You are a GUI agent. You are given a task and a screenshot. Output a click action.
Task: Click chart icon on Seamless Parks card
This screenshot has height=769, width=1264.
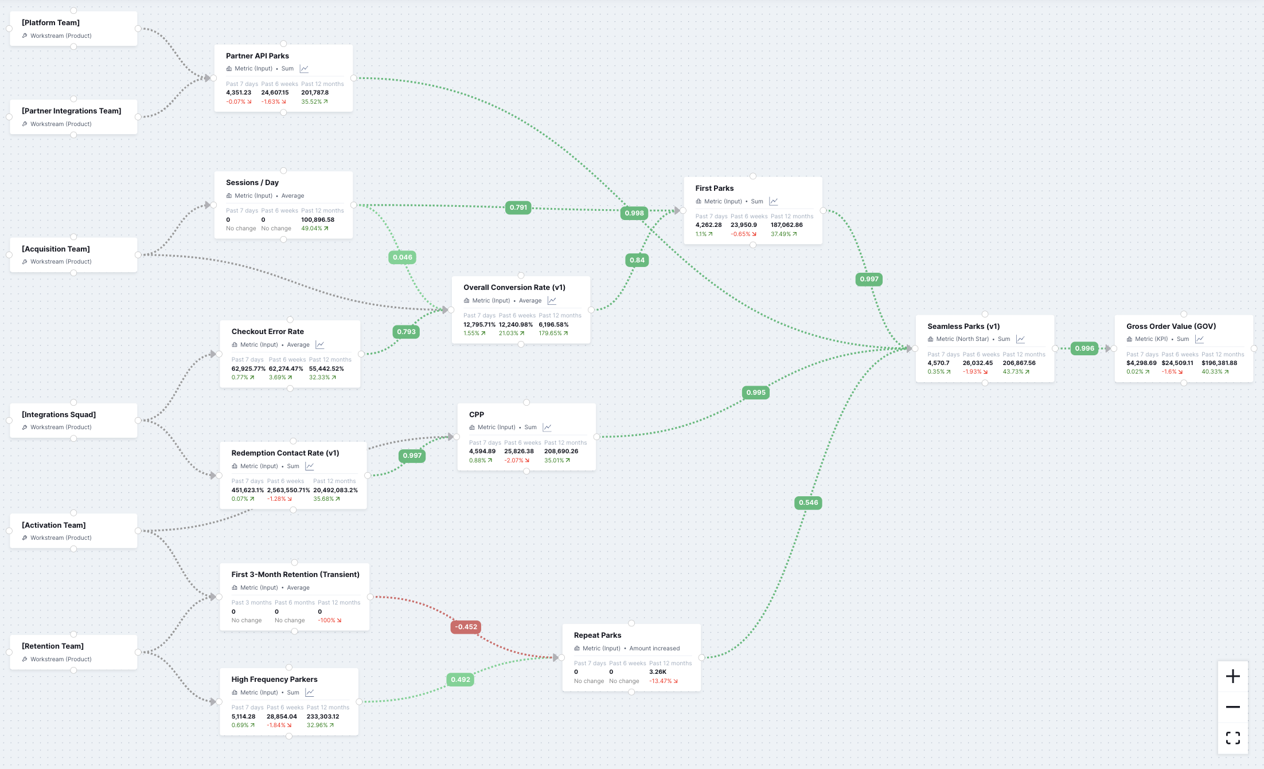(1020, 339)
